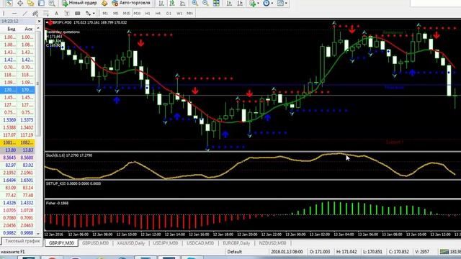Open the arrows objects dropdown
This screenshot has width=461, height=259.
tap(90, 13)
